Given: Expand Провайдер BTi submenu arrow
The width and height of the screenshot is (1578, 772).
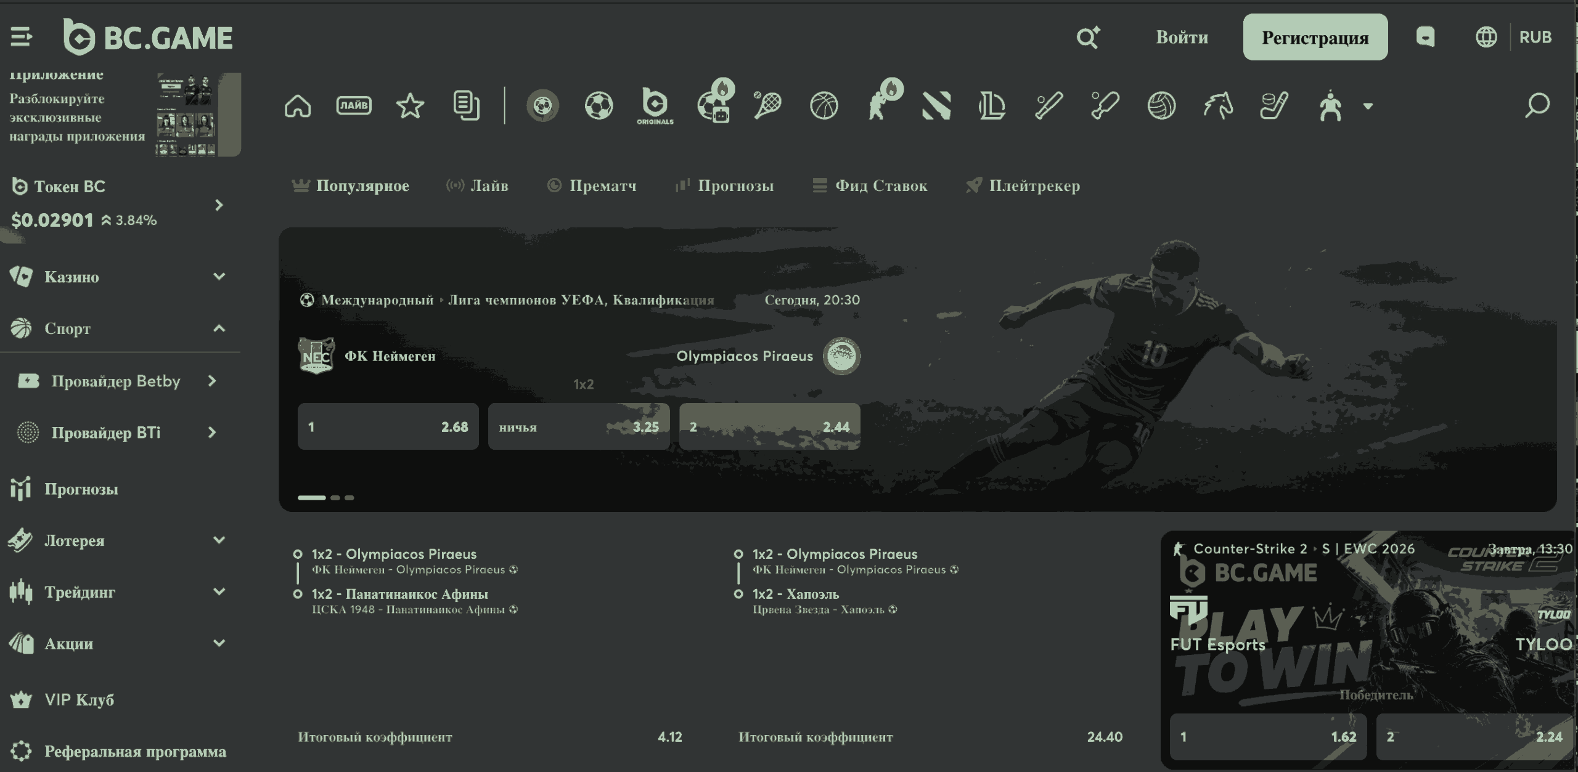Looking at the screenshot, I should tap(212, 433).
